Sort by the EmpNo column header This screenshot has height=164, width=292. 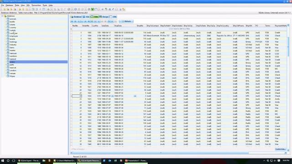[x=141, y=26]
